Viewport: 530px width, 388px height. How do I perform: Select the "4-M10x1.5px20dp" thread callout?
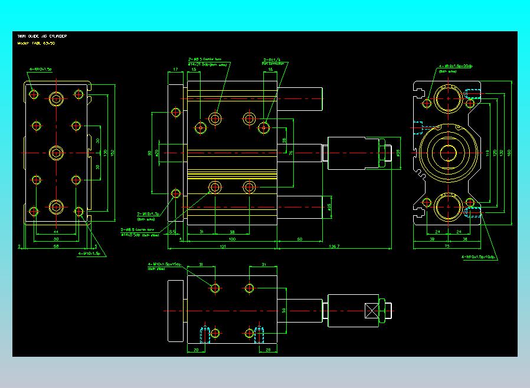click(456, 66)
